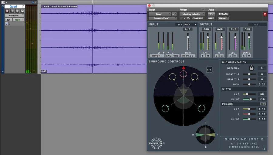Screen dimensions: 273x155
Task: Click the L/R output fader handle
Action: pos(208,37)
